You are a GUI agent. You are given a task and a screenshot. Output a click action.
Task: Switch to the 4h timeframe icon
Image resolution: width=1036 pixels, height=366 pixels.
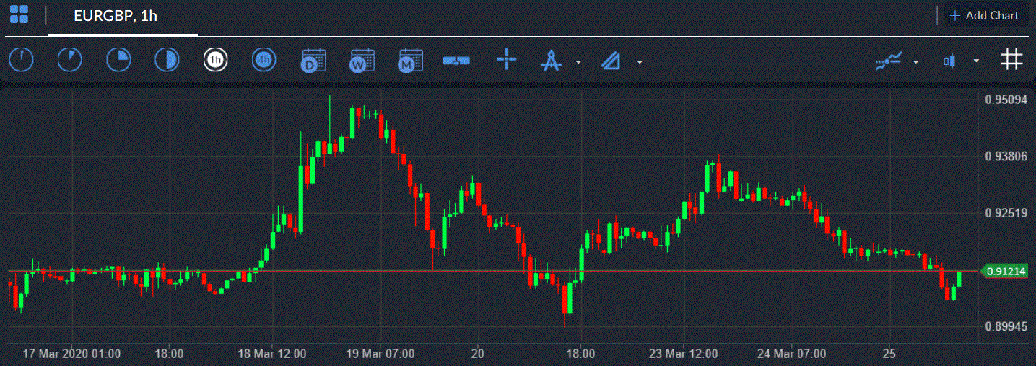tap(264, 60)
